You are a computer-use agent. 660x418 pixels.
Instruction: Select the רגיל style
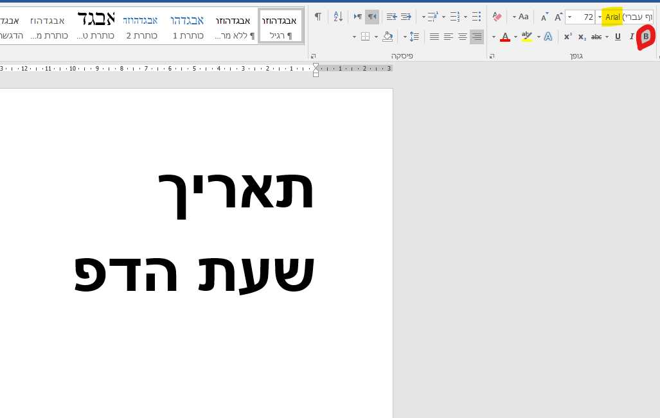coord(281,26)
